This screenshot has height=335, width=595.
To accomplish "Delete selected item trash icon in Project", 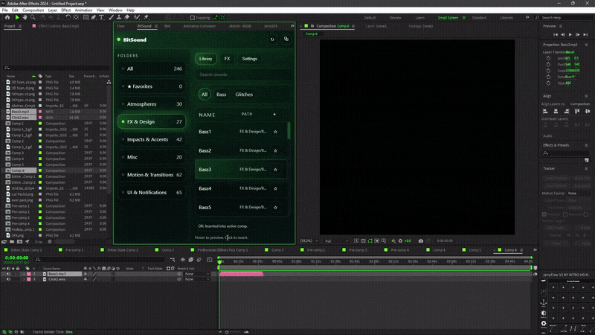I will point(50,241).
